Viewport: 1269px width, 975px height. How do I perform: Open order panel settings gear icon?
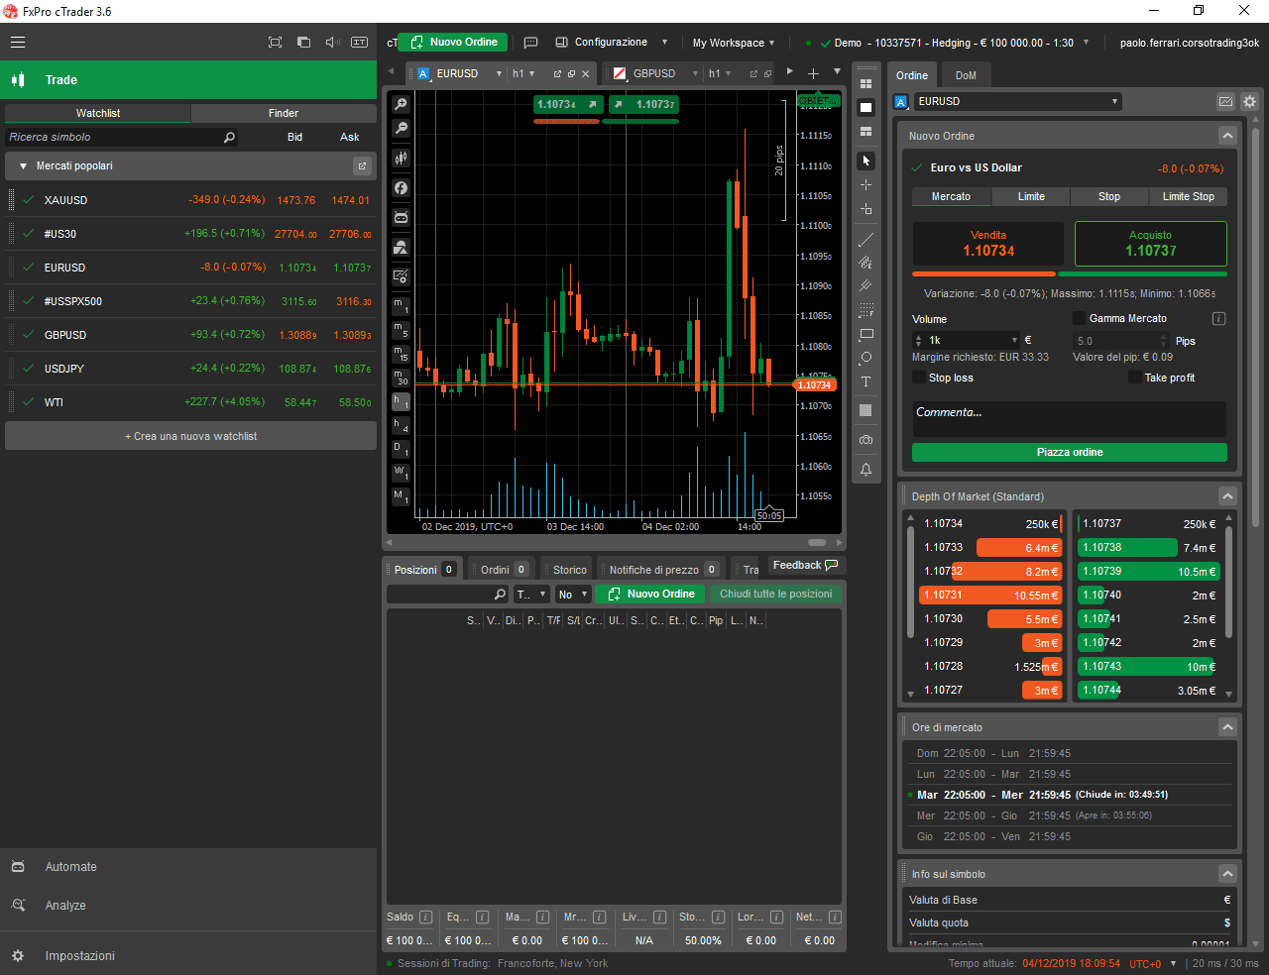[x=1249, y=101]
